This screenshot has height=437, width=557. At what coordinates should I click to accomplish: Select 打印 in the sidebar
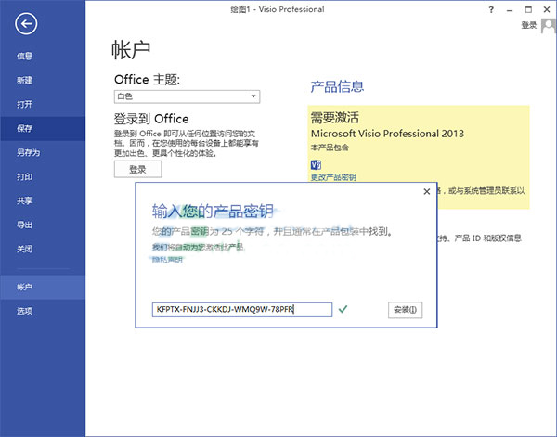24,177
